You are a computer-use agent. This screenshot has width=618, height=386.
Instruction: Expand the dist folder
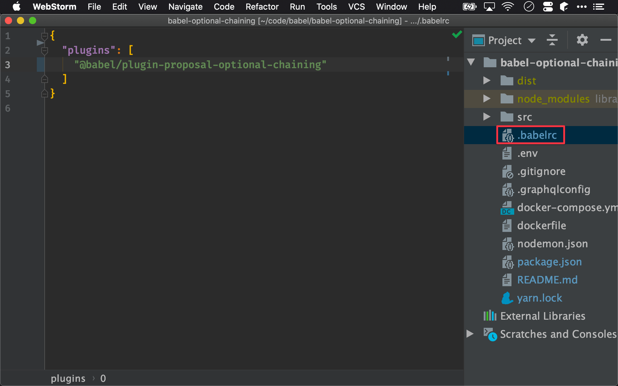click(486, 81)
